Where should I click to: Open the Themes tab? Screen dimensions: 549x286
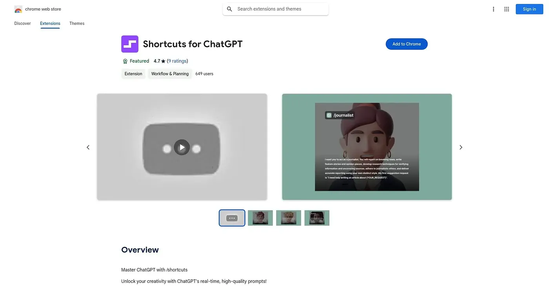tap(77, 24)
